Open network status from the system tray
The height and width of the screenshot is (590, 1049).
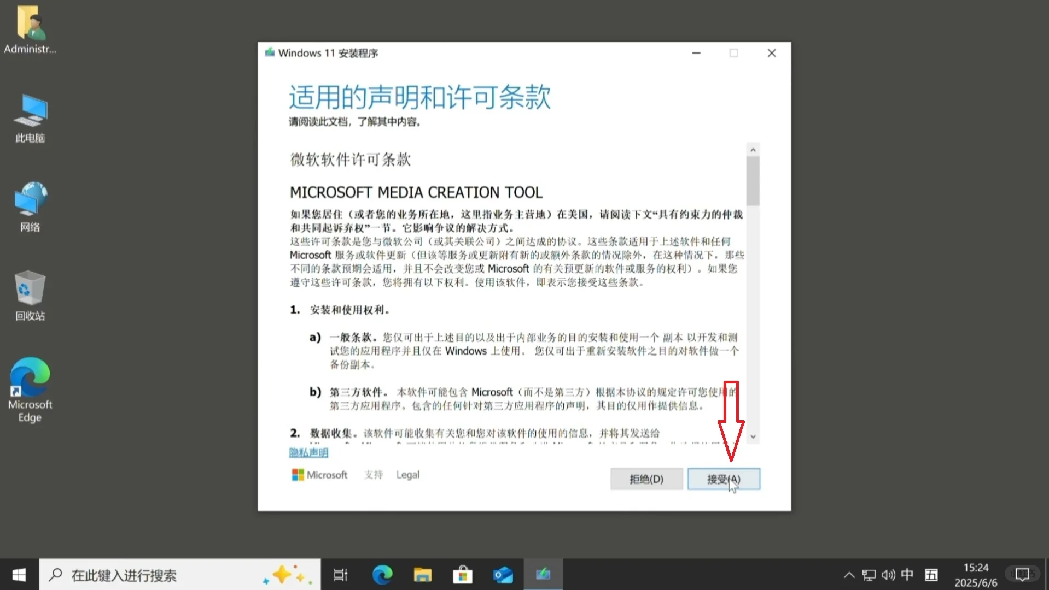[869, 574]
